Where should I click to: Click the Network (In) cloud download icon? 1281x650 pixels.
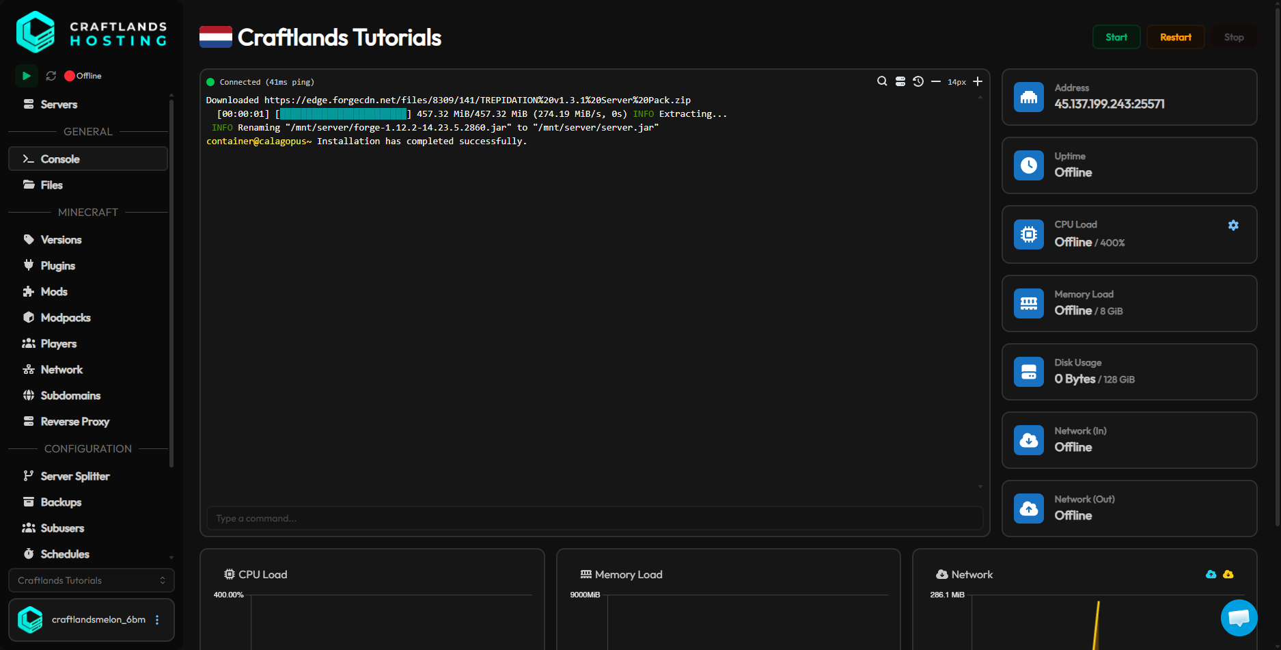tap(1029, 440)
